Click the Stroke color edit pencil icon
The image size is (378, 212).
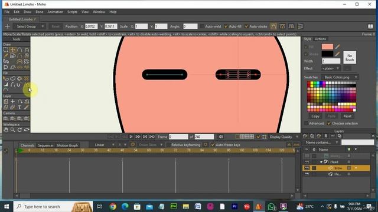click(x=337, y=54)
